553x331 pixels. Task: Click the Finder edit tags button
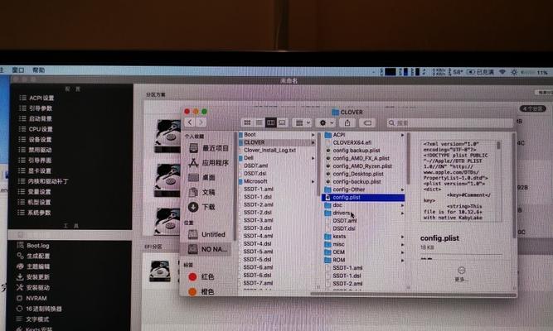(x=367, y=122)
